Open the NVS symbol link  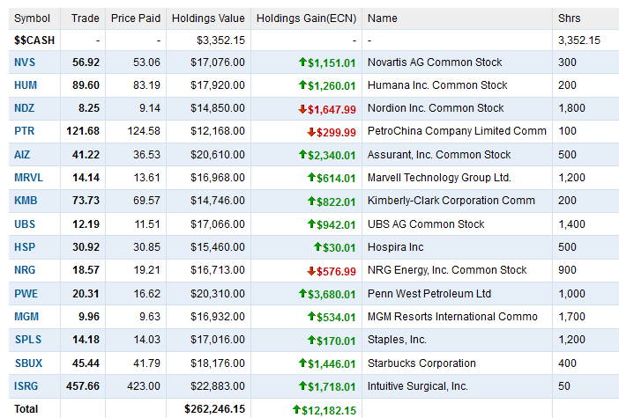click(25, 62)
